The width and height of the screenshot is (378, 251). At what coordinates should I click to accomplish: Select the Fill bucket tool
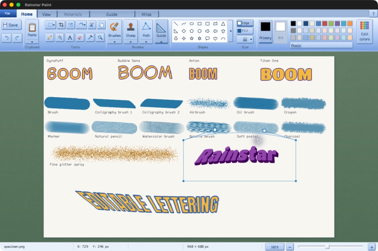point(60,38)
